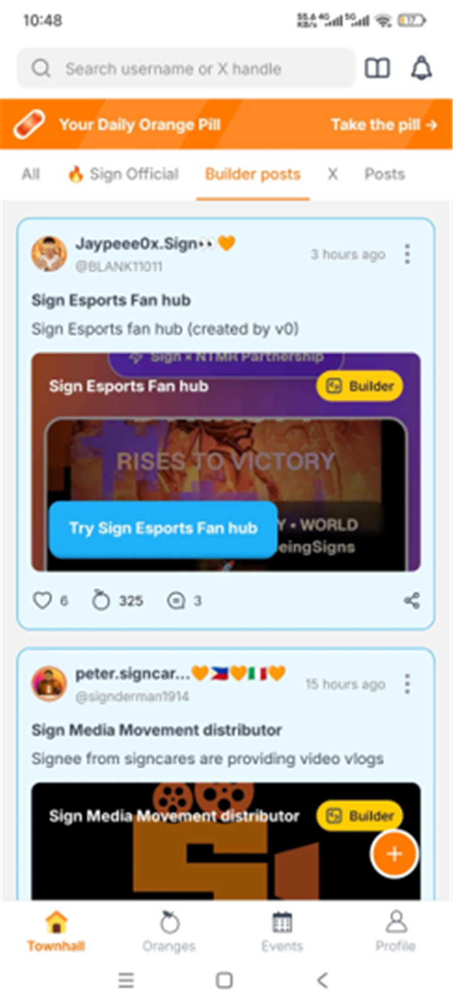Screen dimensions: 453x1007
Task: Open comments on the Sign Esports post
Action: pyautogui.click(x=176, y=601)
